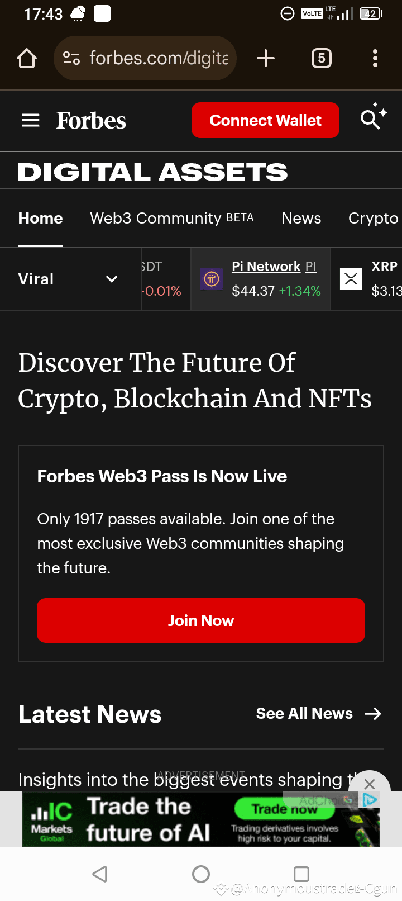Open the tab switcher showing 5 tabs

pos(322,58)
